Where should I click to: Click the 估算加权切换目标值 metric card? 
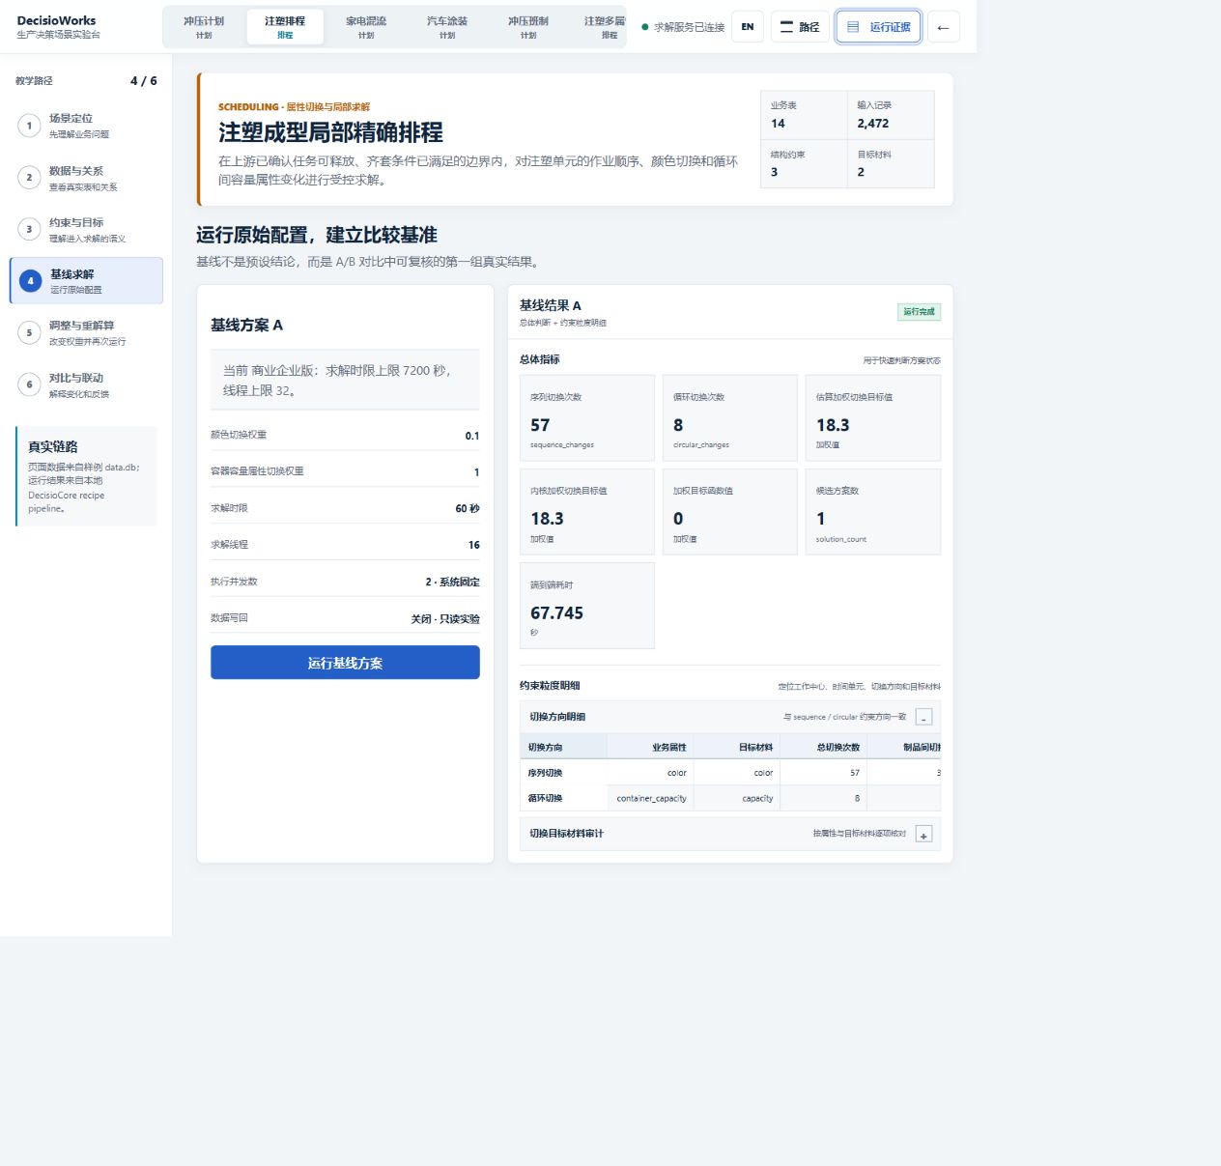(873, 418)
